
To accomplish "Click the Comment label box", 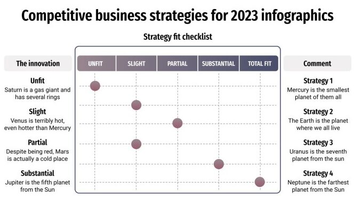I will click(x=317, y=63).
